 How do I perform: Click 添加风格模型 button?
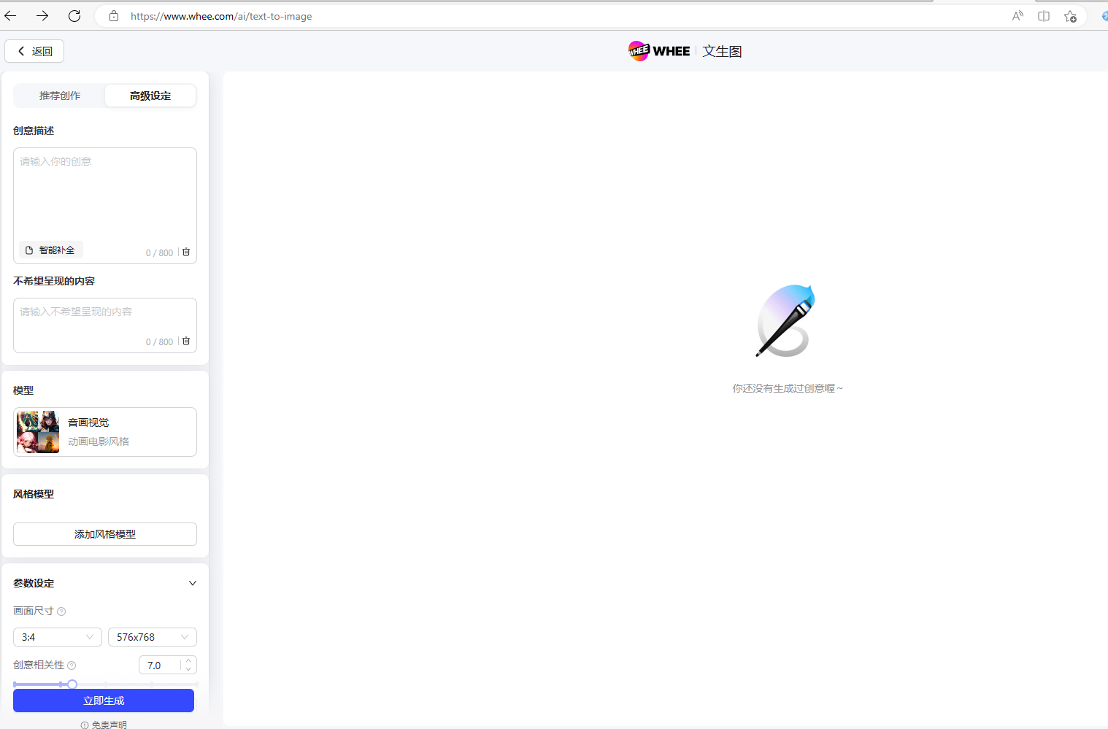point(105,534)
